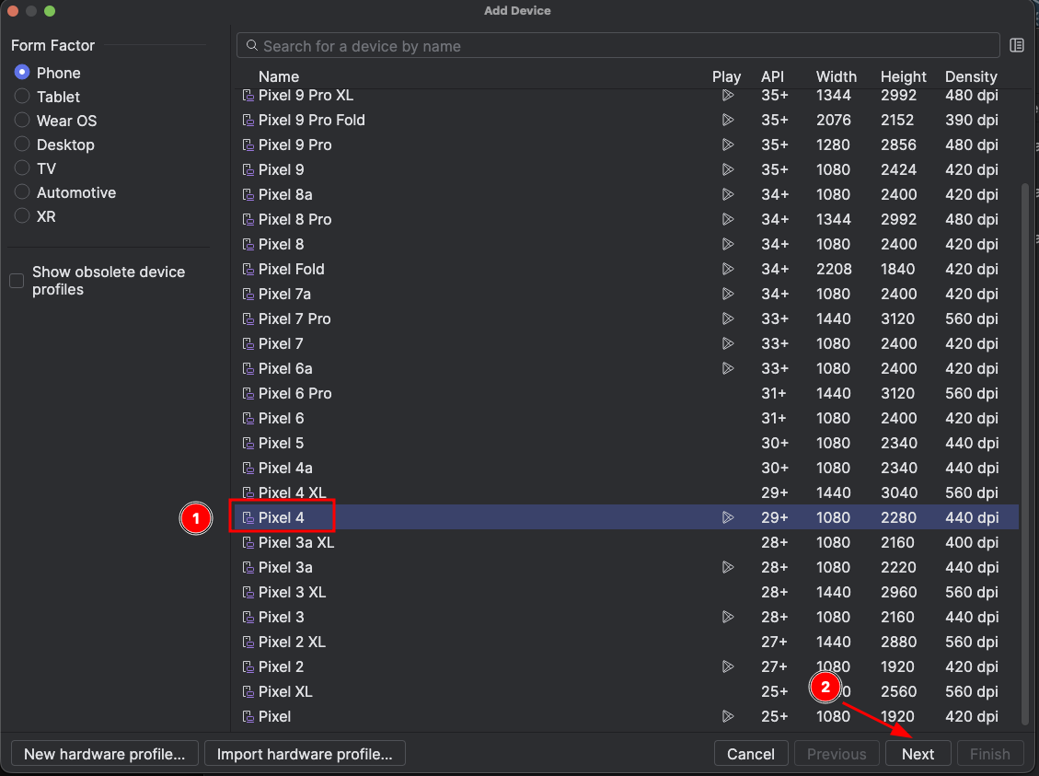Click the Play Store icon in last Pixel row
This screenshot has height=776, width=1039.
728,716
